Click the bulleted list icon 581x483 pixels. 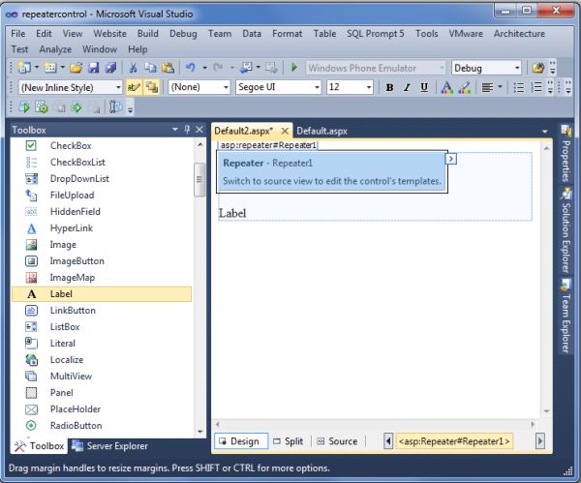point(519,88)
